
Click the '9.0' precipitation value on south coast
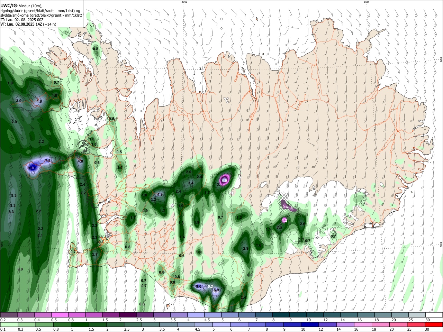[199, 287]
